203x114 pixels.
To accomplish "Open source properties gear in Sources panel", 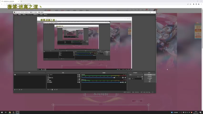I will [52, 90].
